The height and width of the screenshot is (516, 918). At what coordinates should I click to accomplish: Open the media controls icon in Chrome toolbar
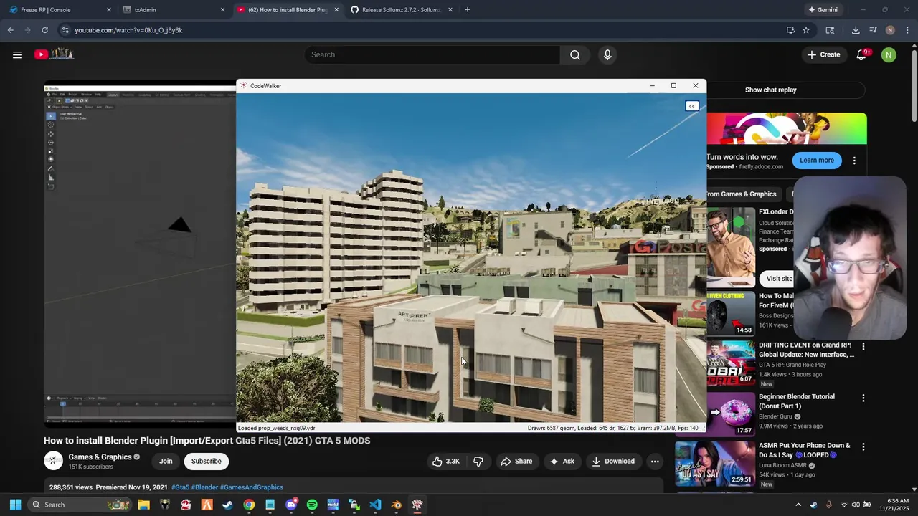pos(873,30)
